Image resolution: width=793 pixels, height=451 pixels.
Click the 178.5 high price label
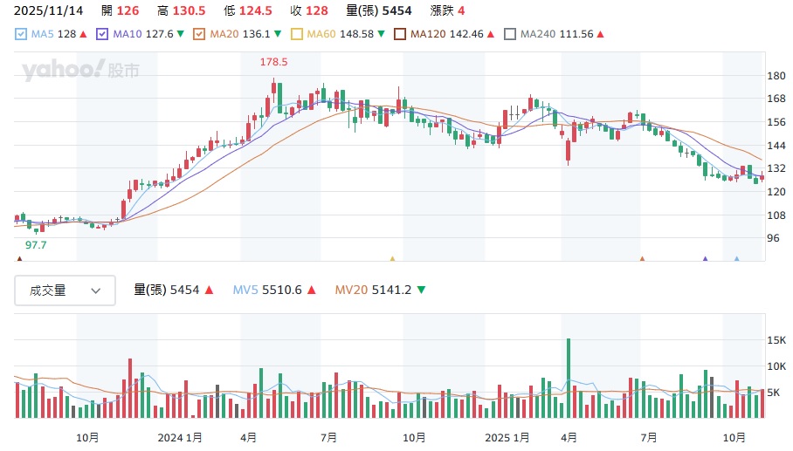[274, 62]
